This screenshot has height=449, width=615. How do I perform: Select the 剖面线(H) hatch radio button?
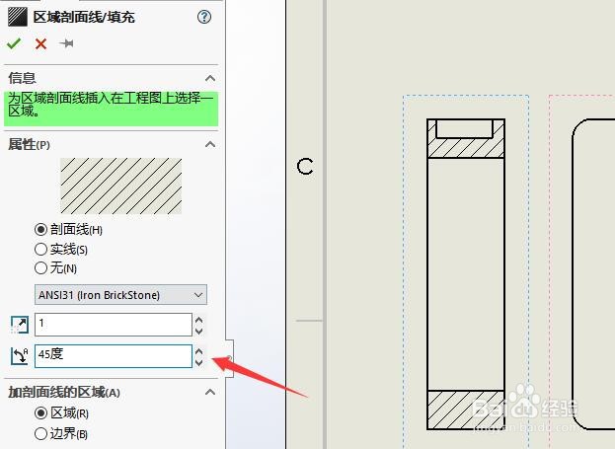[40, 229]
